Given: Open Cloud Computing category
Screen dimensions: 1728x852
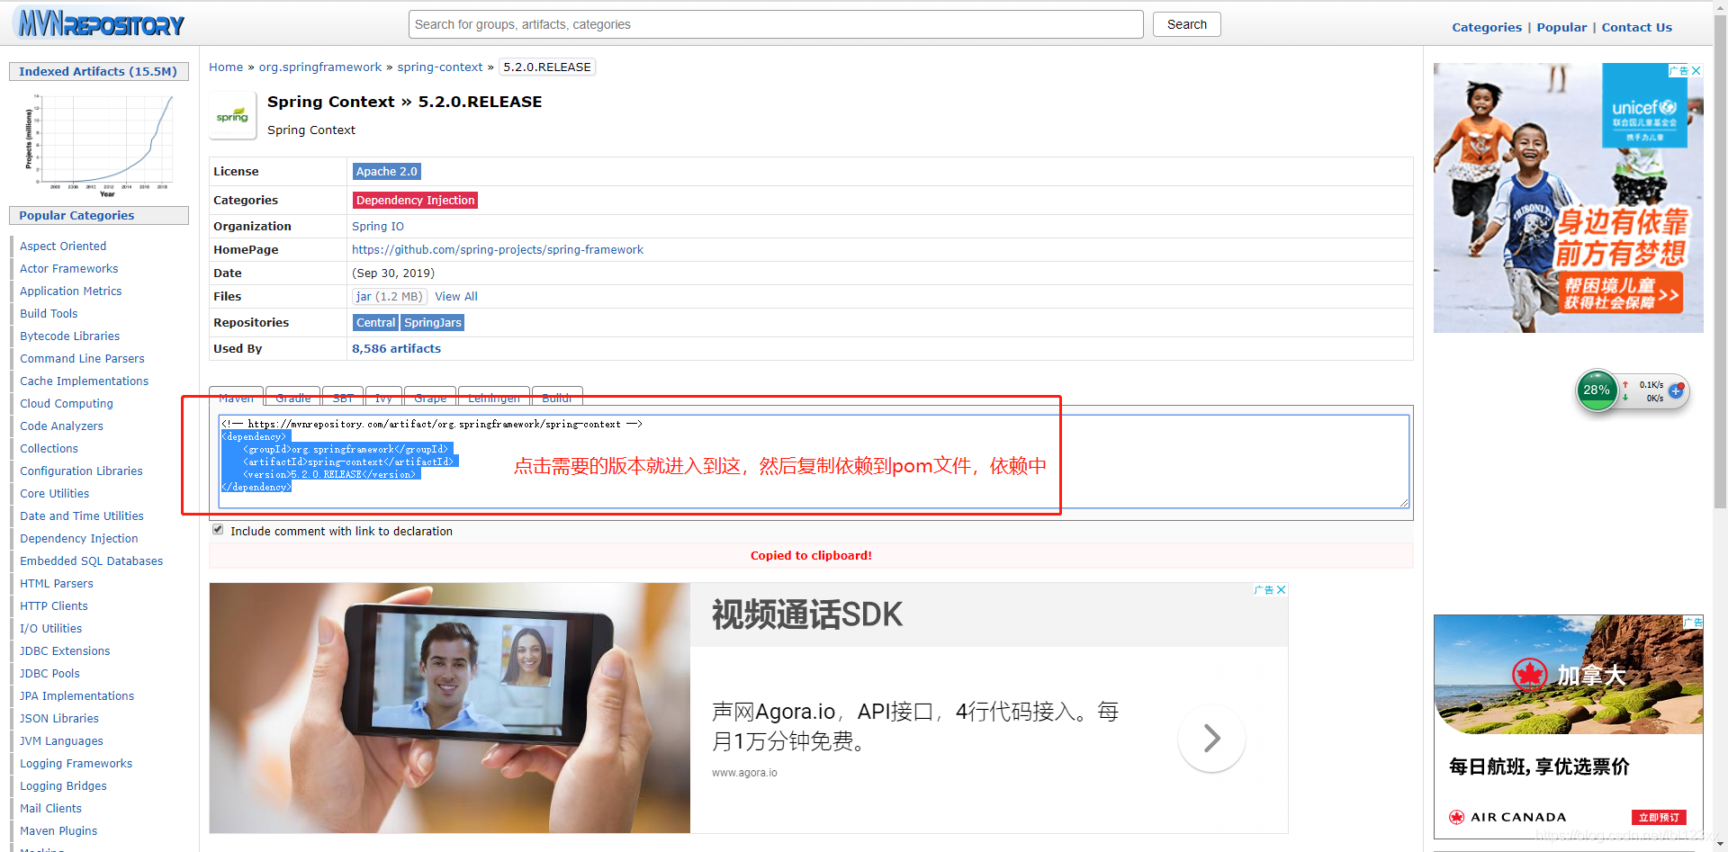Looking at the screenshot, I should 67,403.
